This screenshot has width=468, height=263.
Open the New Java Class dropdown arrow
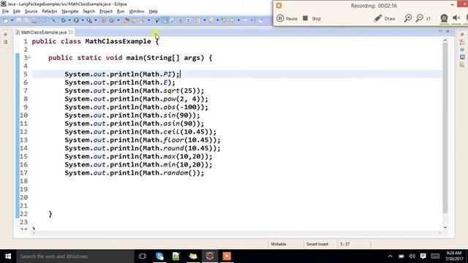click(x=118, y=20)
